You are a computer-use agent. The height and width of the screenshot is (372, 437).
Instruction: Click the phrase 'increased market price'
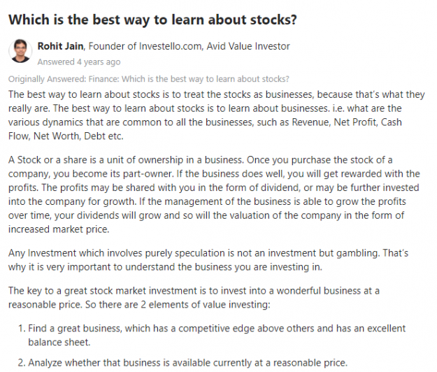[x=59, y=229]
